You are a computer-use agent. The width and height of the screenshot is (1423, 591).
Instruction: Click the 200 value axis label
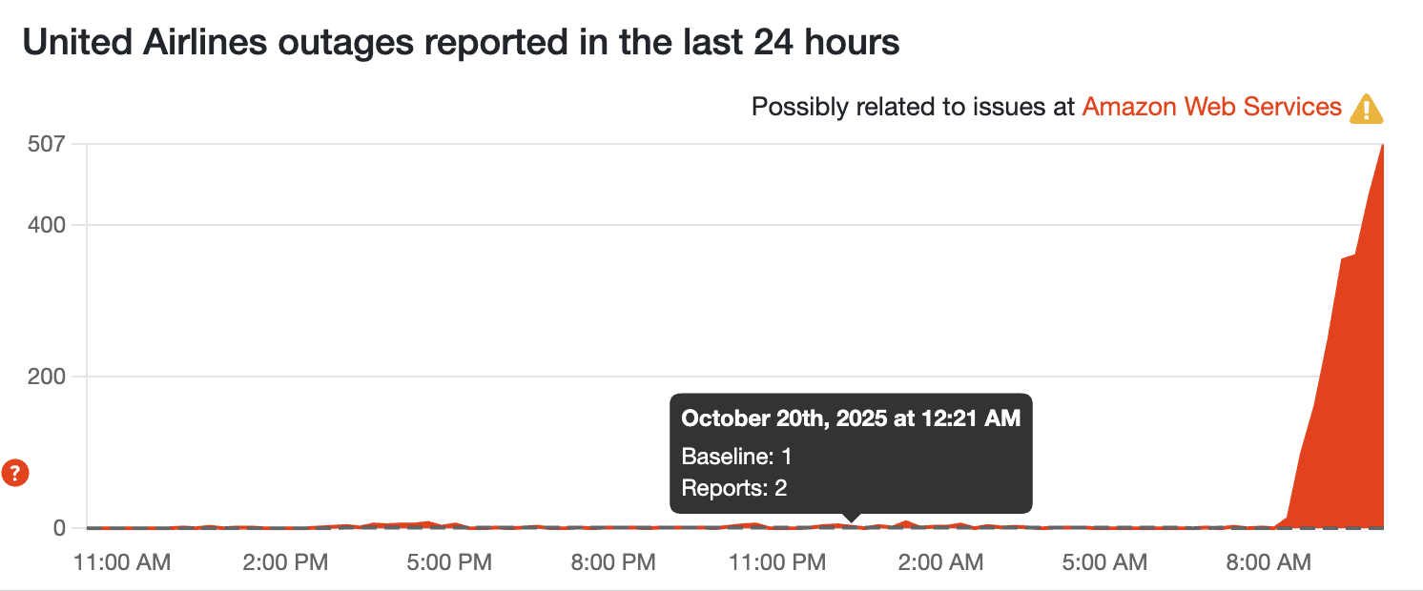[46, 377]
